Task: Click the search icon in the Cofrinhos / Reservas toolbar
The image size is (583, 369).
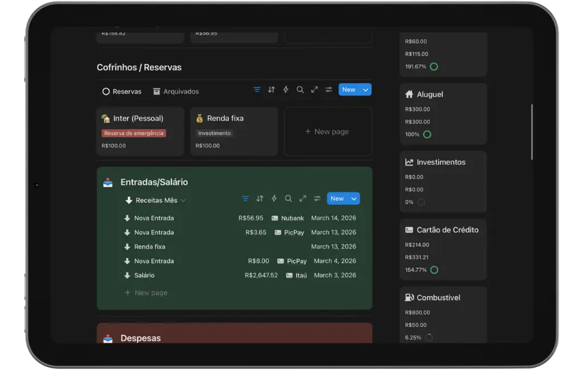Action: (x=300, y=89)
